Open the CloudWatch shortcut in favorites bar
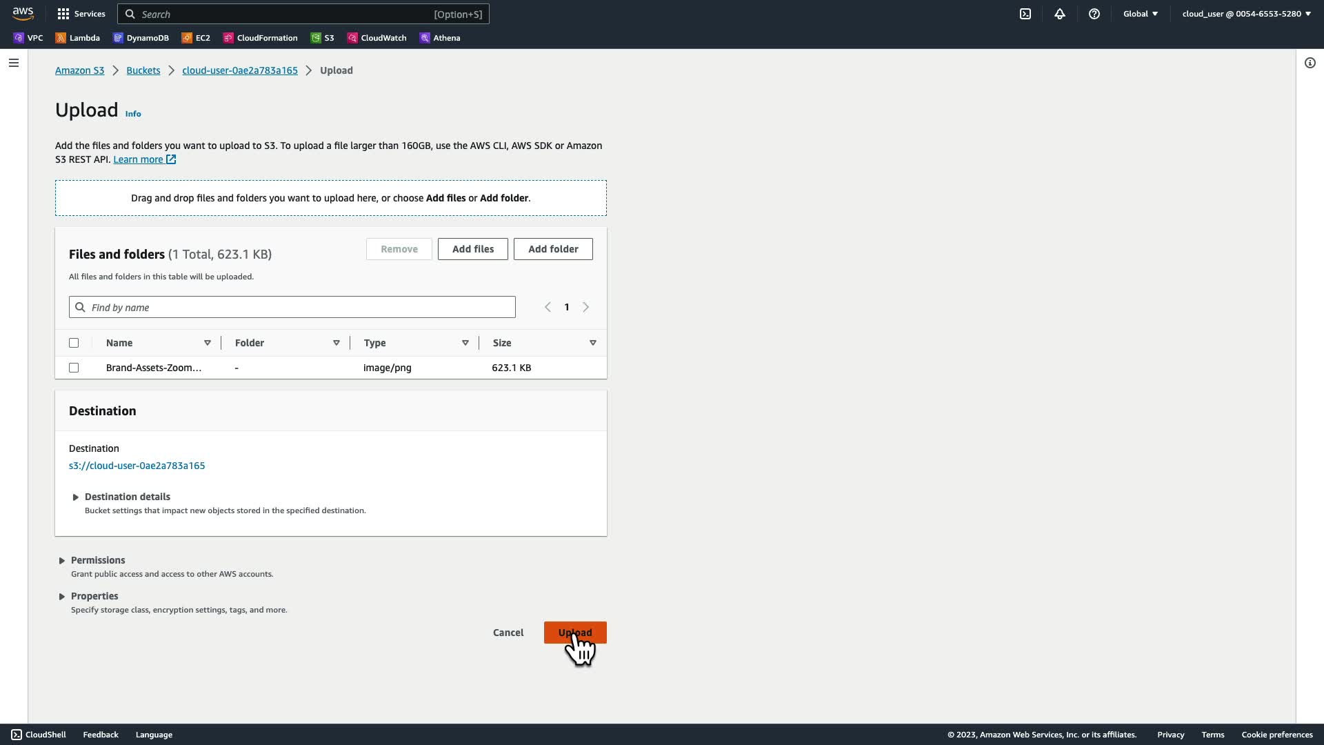1324x745 pixels. [x=377, y=38]
